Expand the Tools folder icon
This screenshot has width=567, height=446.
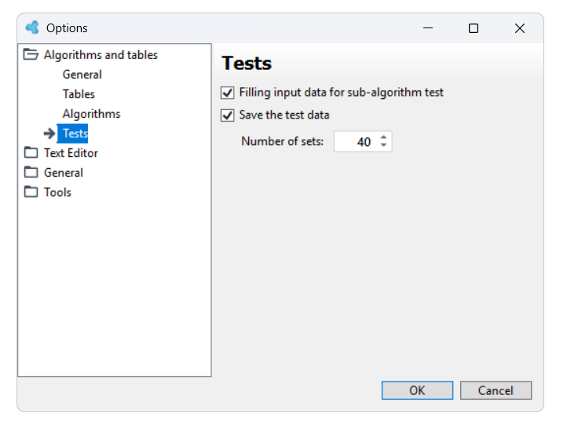coord(31,192)
